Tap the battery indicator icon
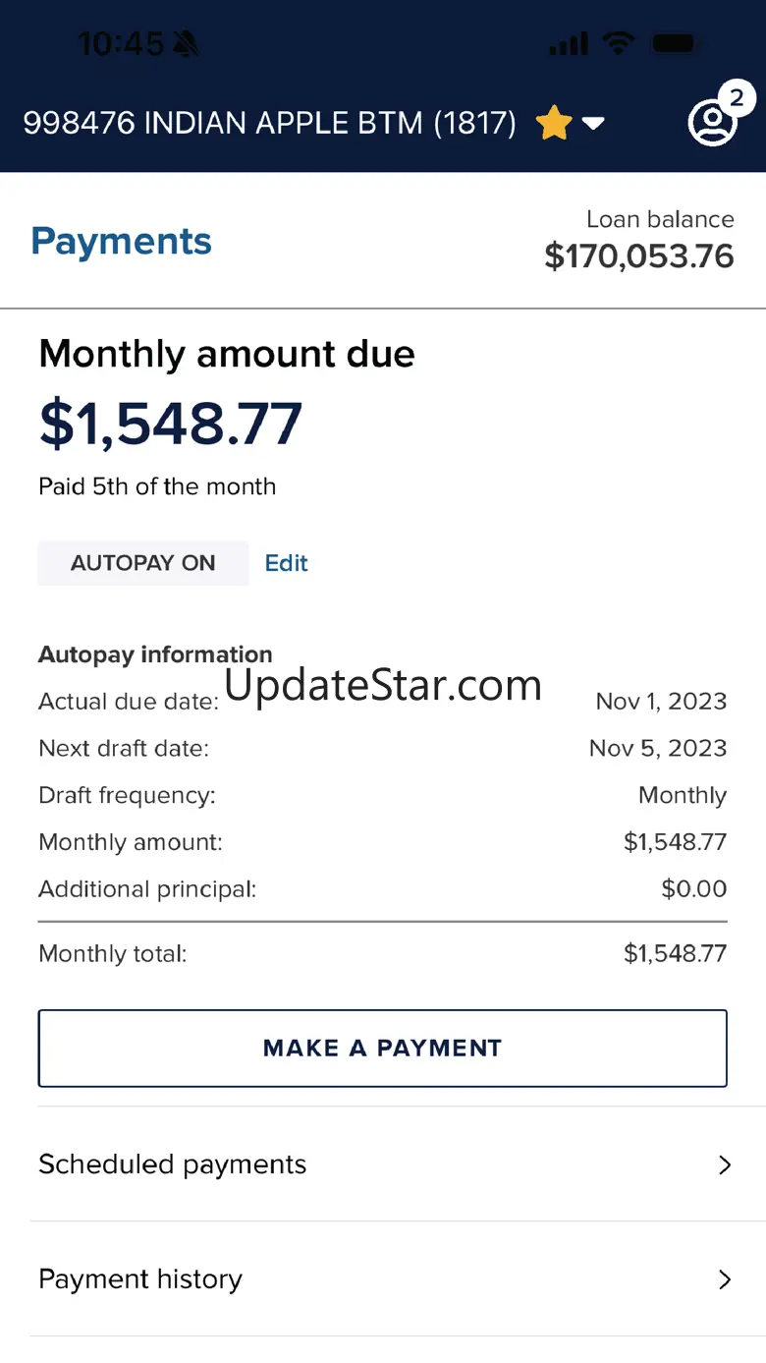The image size is (766, 1363). pyautogui.click(x=676, y=43)
